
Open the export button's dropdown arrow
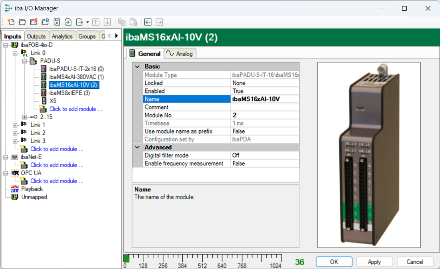[x=87, y=22]
